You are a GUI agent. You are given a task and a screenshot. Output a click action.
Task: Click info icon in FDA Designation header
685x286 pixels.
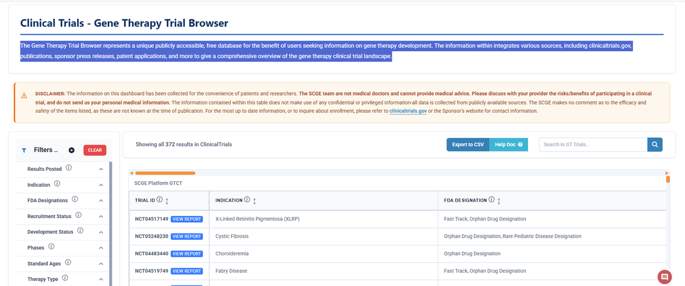(x=491, y=200)
